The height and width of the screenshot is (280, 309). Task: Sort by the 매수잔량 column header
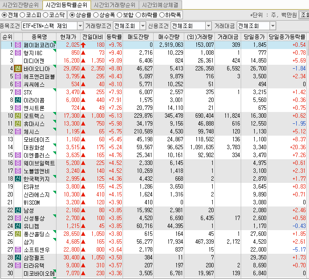(169, 37)
